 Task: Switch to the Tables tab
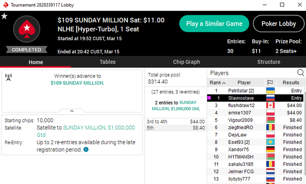108,62
